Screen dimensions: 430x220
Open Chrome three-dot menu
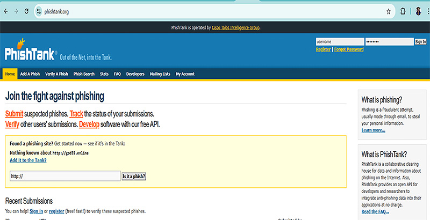pyautogui.click(x=428, y=11)
